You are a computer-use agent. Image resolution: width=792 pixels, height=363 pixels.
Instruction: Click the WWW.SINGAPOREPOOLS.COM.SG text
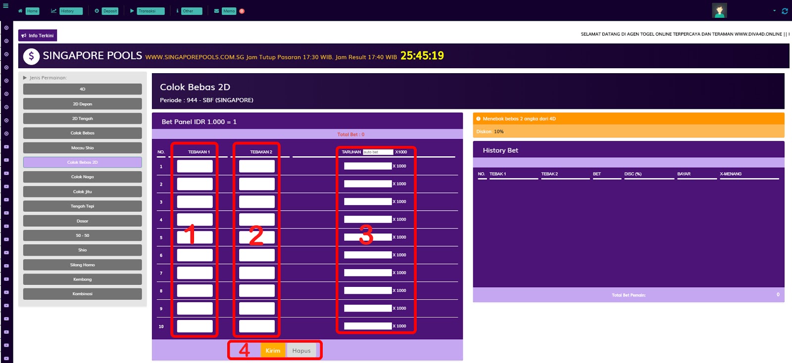(x=195, y=57)
